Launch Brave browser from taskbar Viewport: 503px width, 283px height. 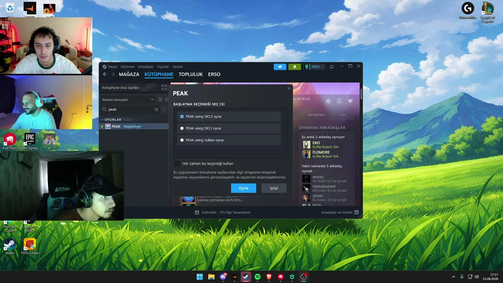269,277
